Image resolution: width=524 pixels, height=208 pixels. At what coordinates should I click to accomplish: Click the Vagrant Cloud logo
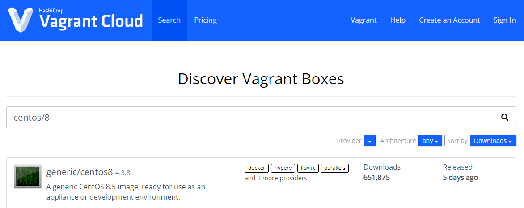coord(76,20)
